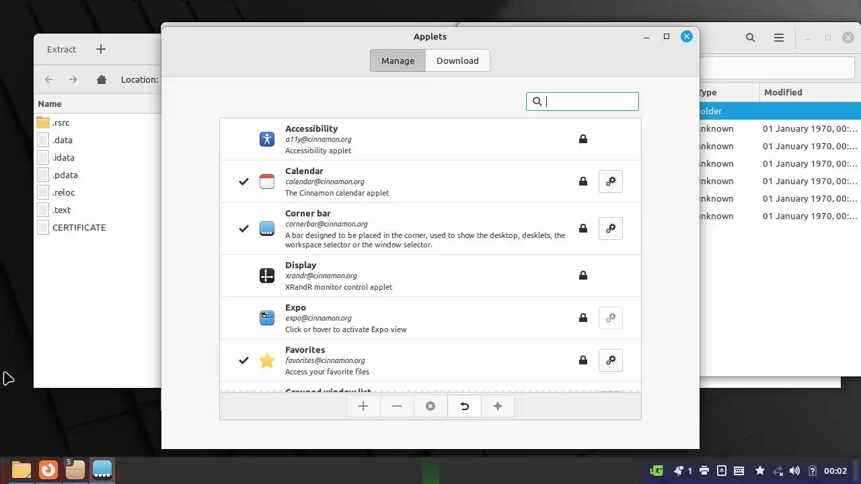Remove applet with minus button

tap(397, 406)
